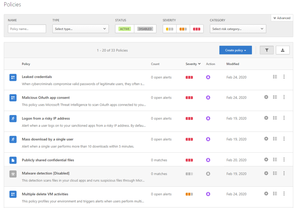The width and height of the screenshot is (295, 208).
Task: Filter by medium severity (orange bars)
Action: (183, 29)
